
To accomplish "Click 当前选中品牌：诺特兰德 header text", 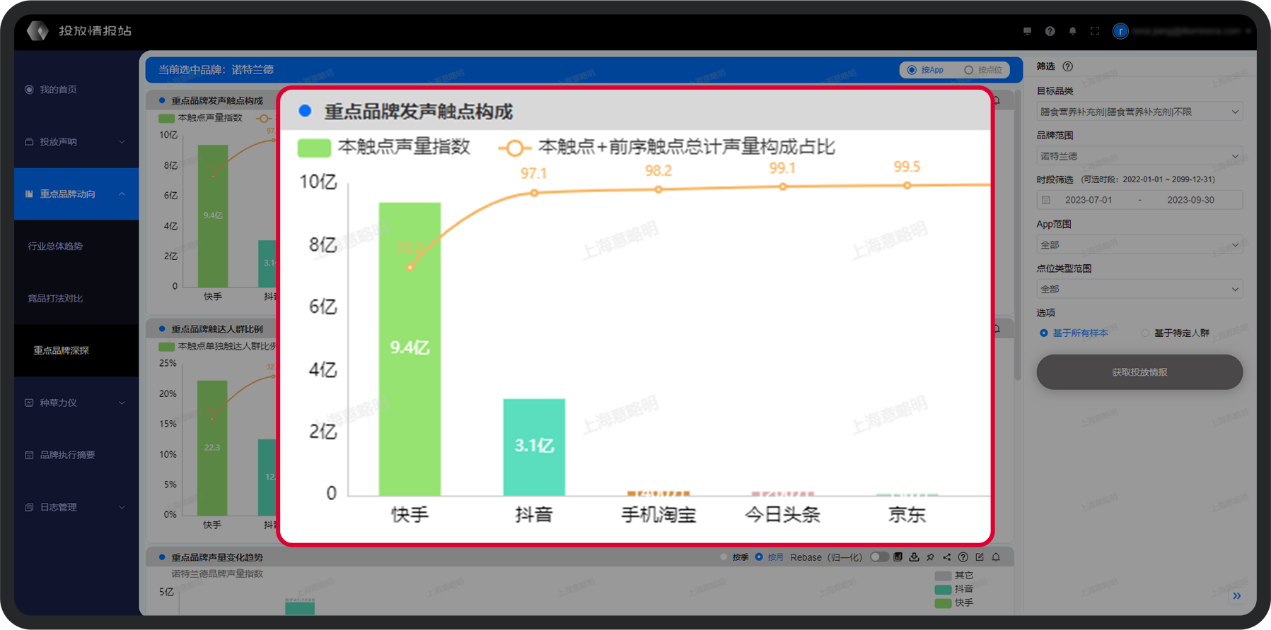I will (216, 70).
